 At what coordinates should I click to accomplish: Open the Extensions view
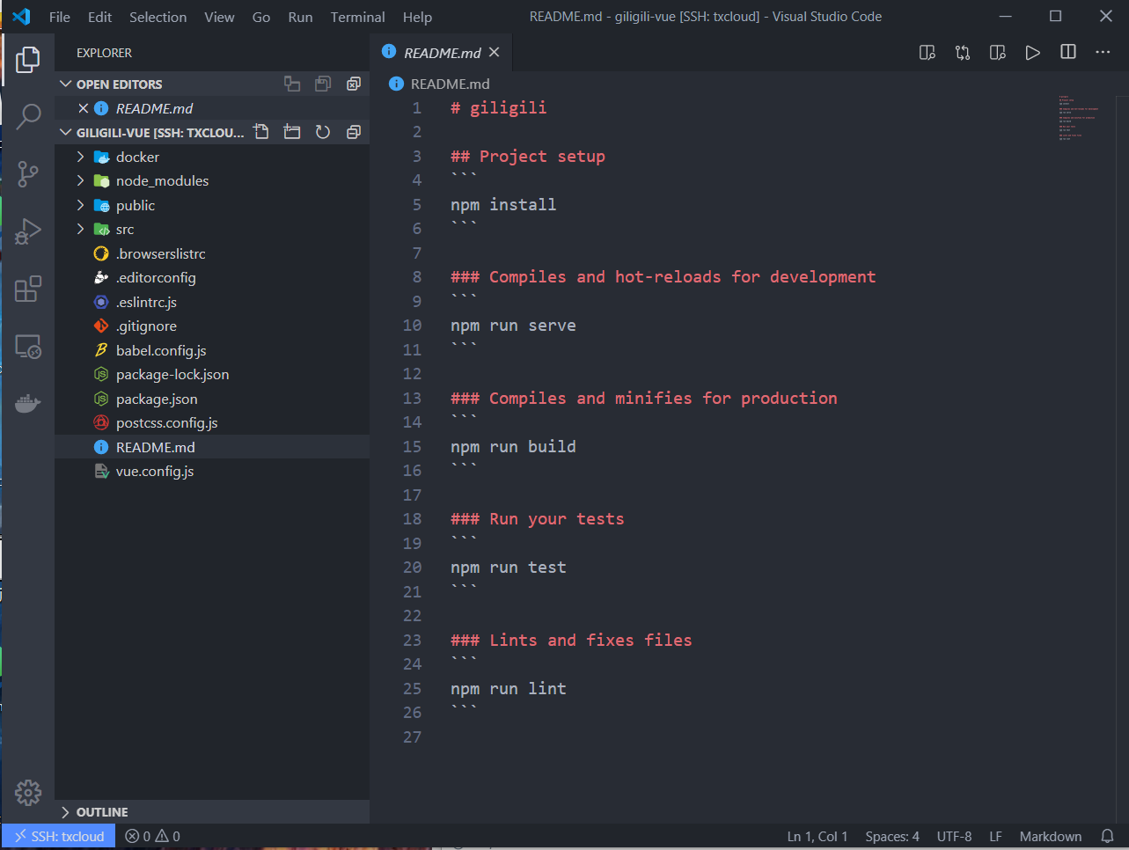coord(28,289)
